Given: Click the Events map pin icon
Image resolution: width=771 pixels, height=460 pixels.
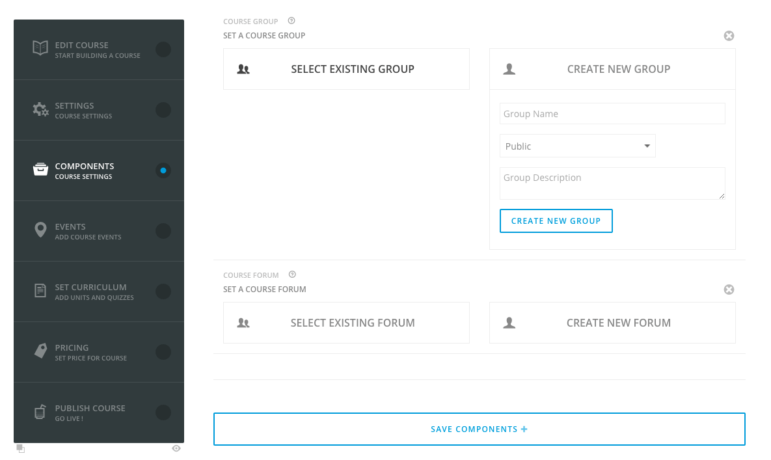Looking at the screenshot, I should (x=40, y=230).
